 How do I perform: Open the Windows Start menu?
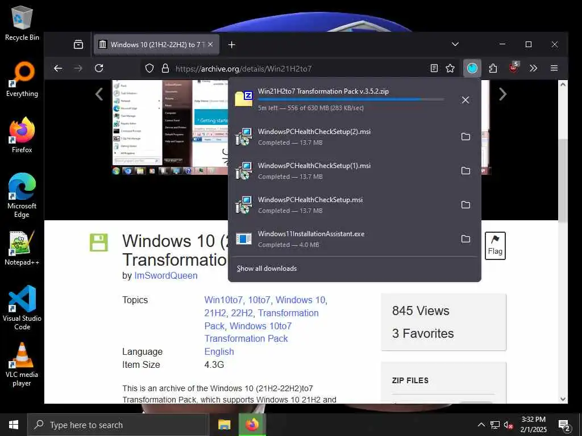pyautogui.click(x=14, y=425)
